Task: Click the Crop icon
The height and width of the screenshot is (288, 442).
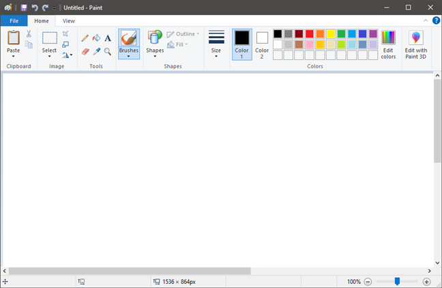Action: [65, 33]
